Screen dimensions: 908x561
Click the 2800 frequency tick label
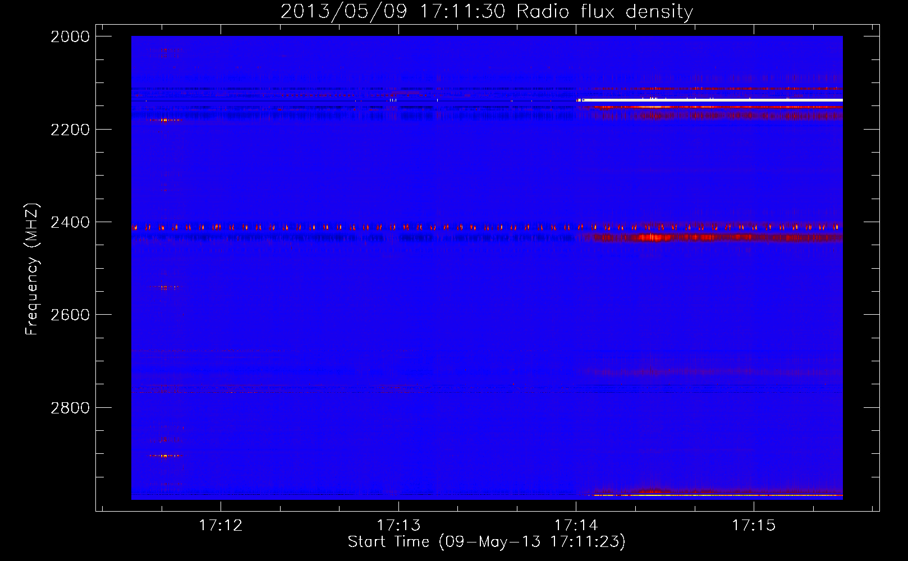(x=70, y=408)
